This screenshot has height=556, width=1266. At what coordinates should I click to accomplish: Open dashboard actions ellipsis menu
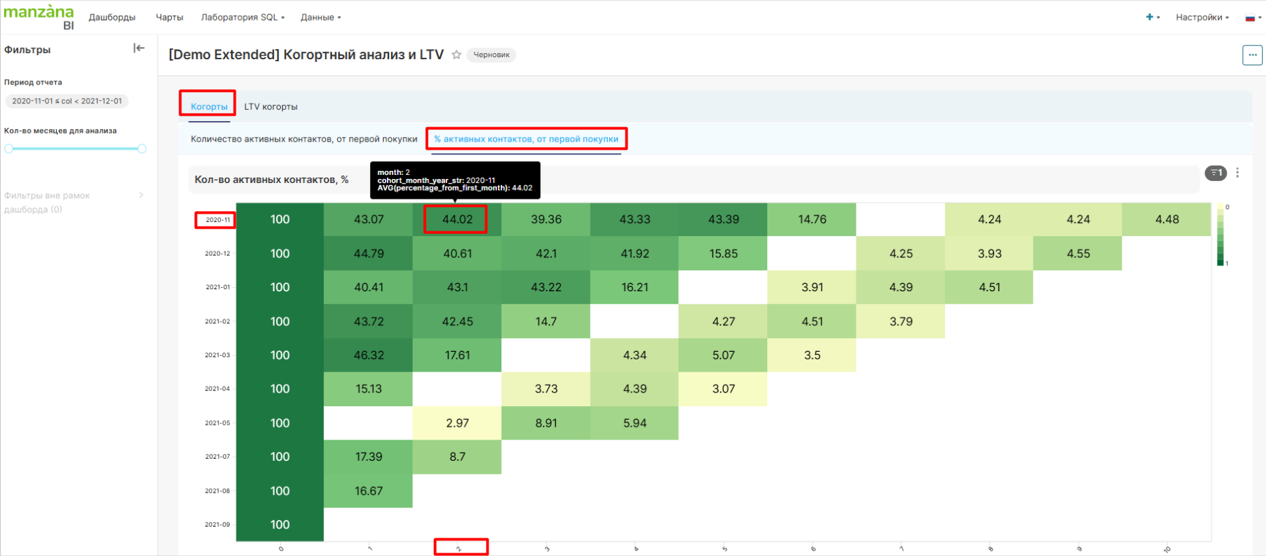click(x=1252, y=55)
